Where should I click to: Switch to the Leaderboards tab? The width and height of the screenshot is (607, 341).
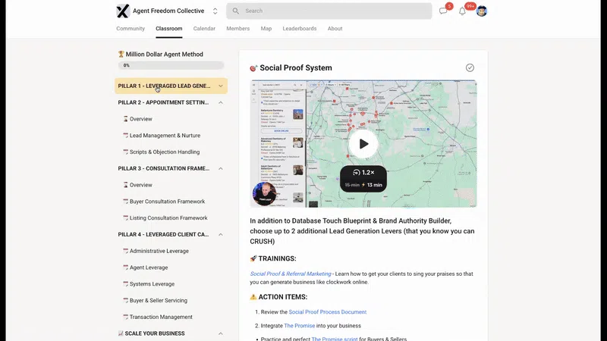click(x=299, y=29)
